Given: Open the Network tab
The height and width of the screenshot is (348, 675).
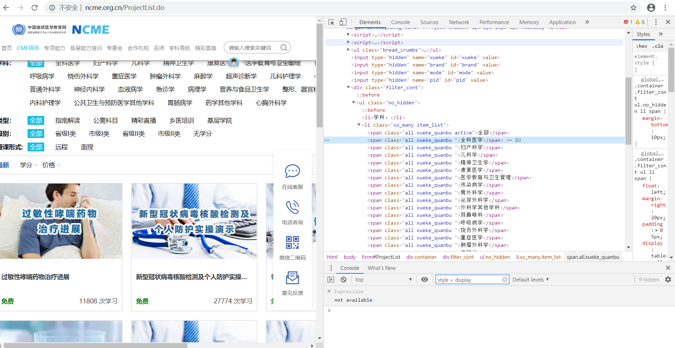Looking at the screenshot, I should point(459,22).
